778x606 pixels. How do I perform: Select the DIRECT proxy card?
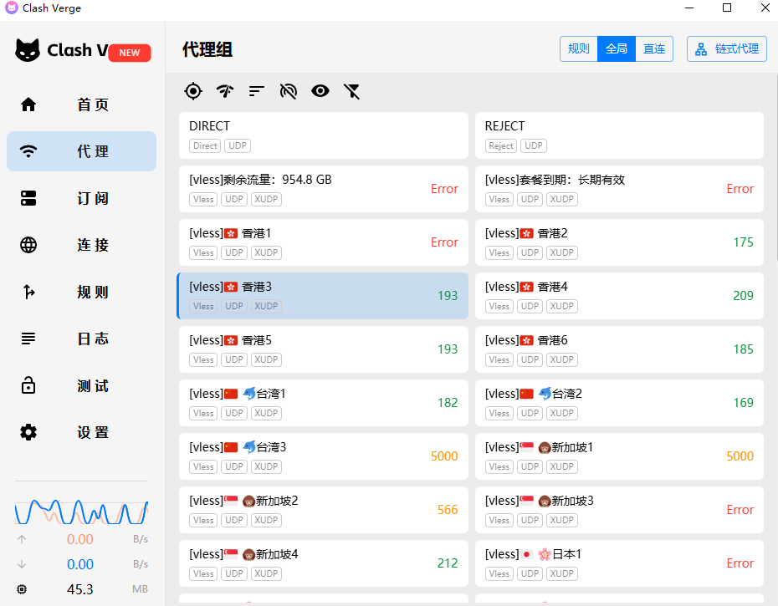coord(323,135)
